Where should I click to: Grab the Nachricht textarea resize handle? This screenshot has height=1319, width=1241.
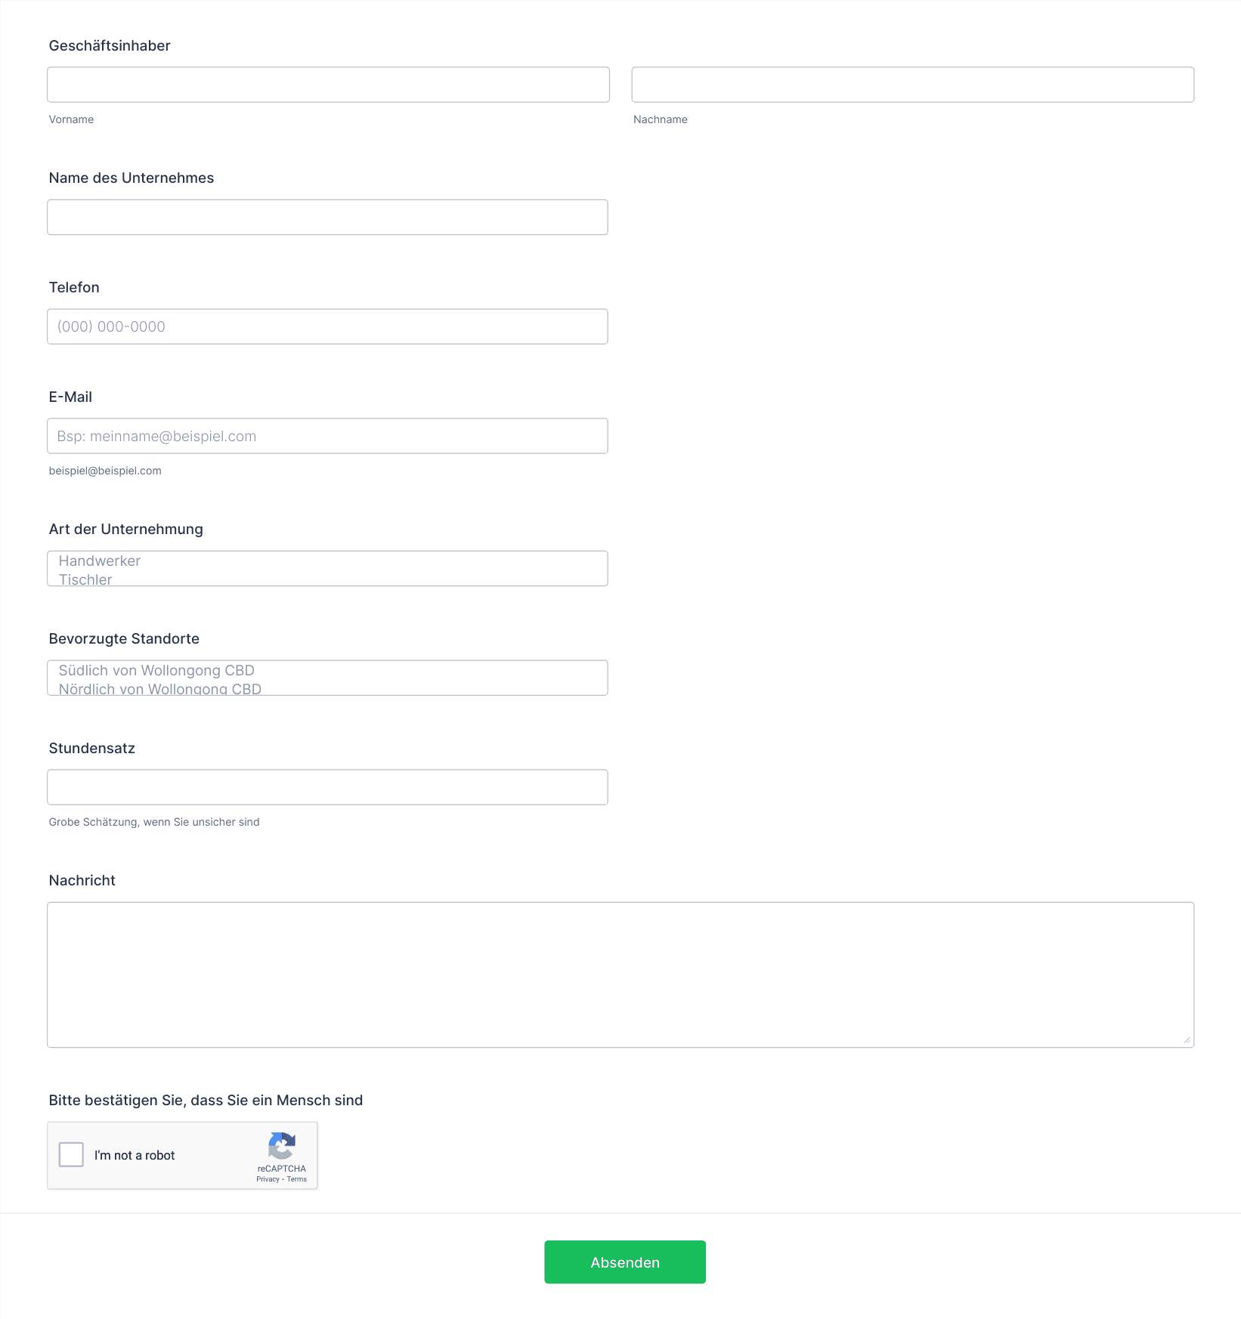tap(1187, 1040)
